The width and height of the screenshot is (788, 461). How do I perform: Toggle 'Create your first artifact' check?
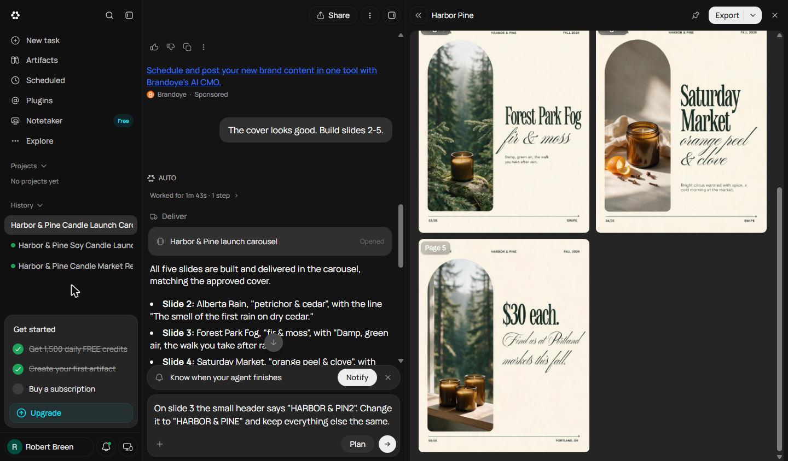pos(18,369)
